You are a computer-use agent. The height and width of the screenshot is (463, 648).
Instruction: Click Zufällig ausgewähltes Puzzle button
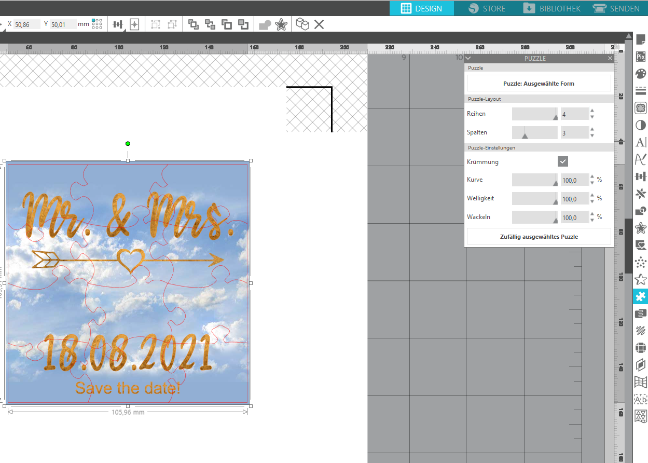pos(539,237)
